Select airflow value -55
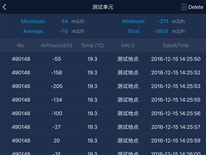The width and height of the screenshot is (206, 155). 57,59
